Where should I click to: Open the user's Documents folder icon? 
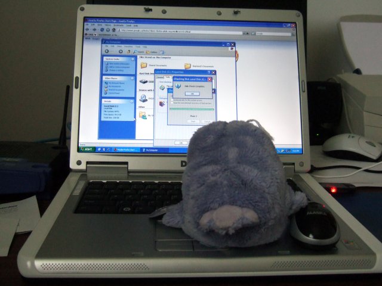187,66
